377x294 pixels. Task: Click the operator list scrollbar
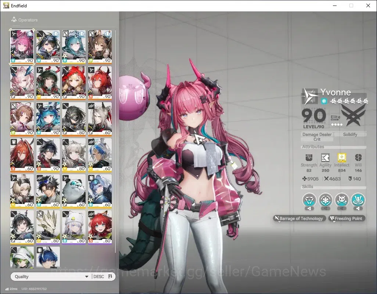click(115, 141)
